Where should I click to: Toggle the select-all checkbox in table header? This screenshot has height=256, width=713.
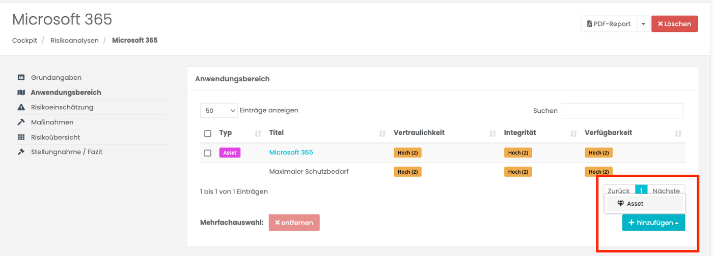pyautogui.click(x=208, y=134)
